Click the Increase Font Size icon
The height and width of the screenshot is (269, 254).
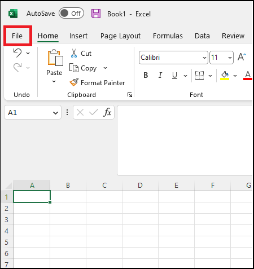point(242,57)
